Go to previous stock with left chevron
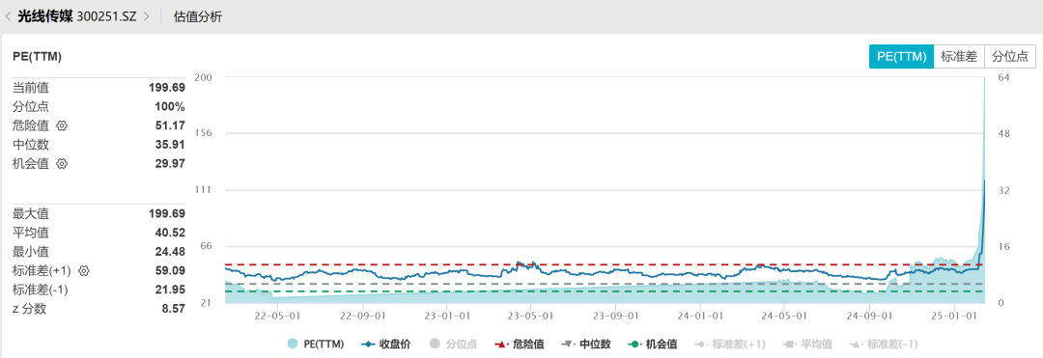 click(8, 16)
